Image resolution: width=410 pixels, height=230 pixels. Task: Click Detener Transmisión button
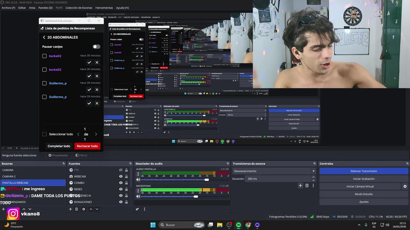(x=364, y=171)
